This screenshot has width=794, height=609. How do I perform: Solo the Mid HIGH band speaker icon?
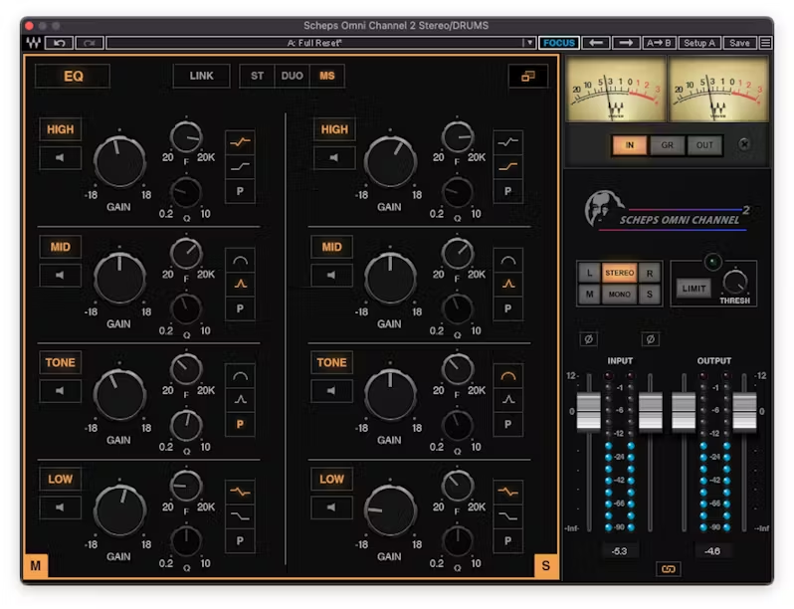(x=61, y=158)
